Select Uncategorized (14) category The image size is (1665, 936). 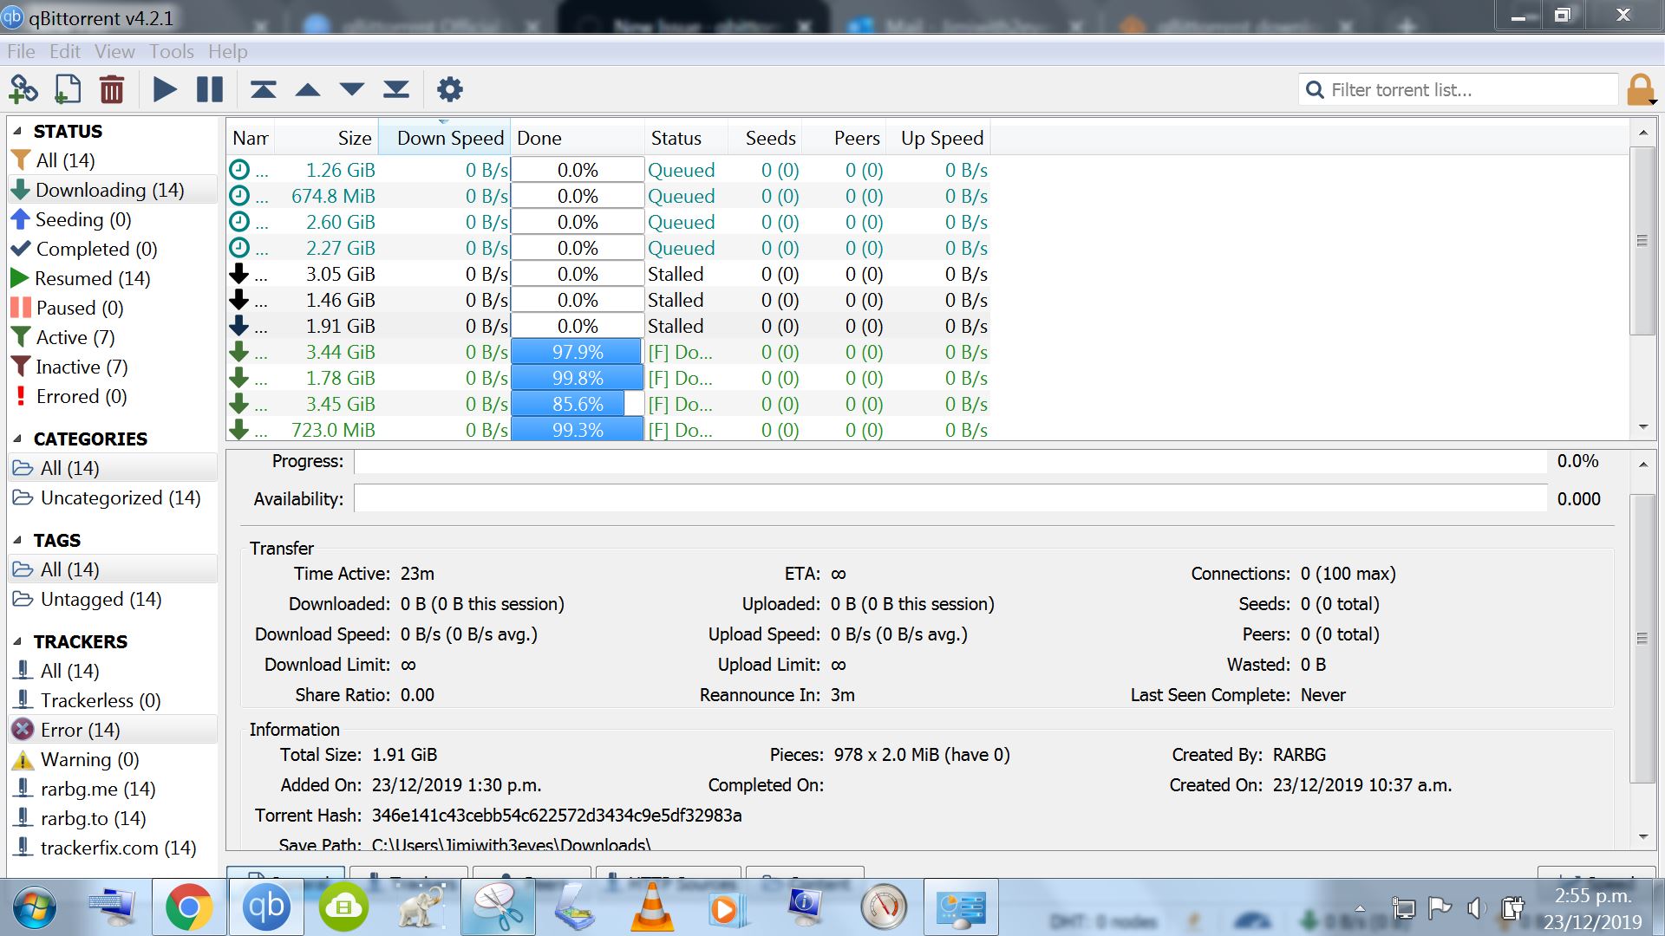[113, 498]
